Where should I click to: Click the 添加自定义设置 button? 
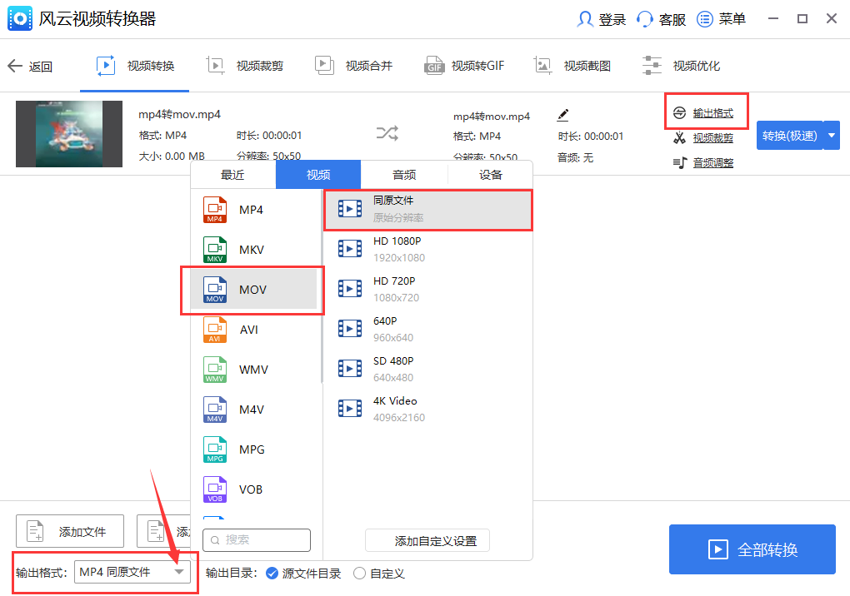click(427, 540)
